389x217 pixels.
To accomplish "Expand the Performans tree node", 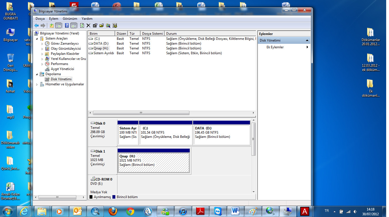I will [42, 64].
